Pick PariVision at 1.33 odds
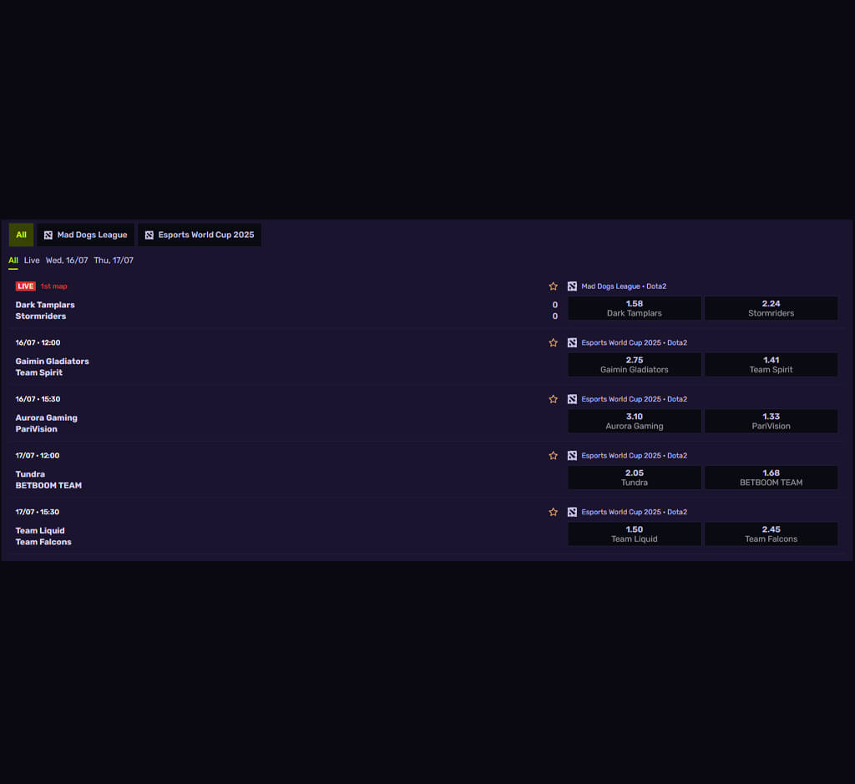Image resolution: width=855 pixels, height=784 pixels. [771, 421]
